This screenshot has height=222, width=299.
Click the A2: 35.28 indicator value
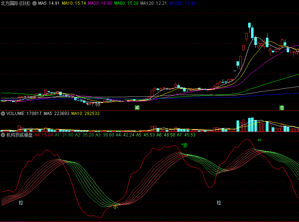pyautogui.click(x=85, y=135)
